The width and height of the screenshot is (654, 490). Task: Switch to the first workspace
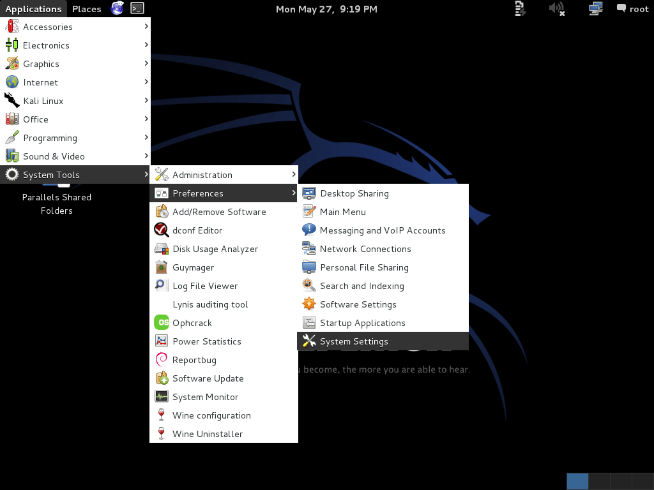coord(577,481)
